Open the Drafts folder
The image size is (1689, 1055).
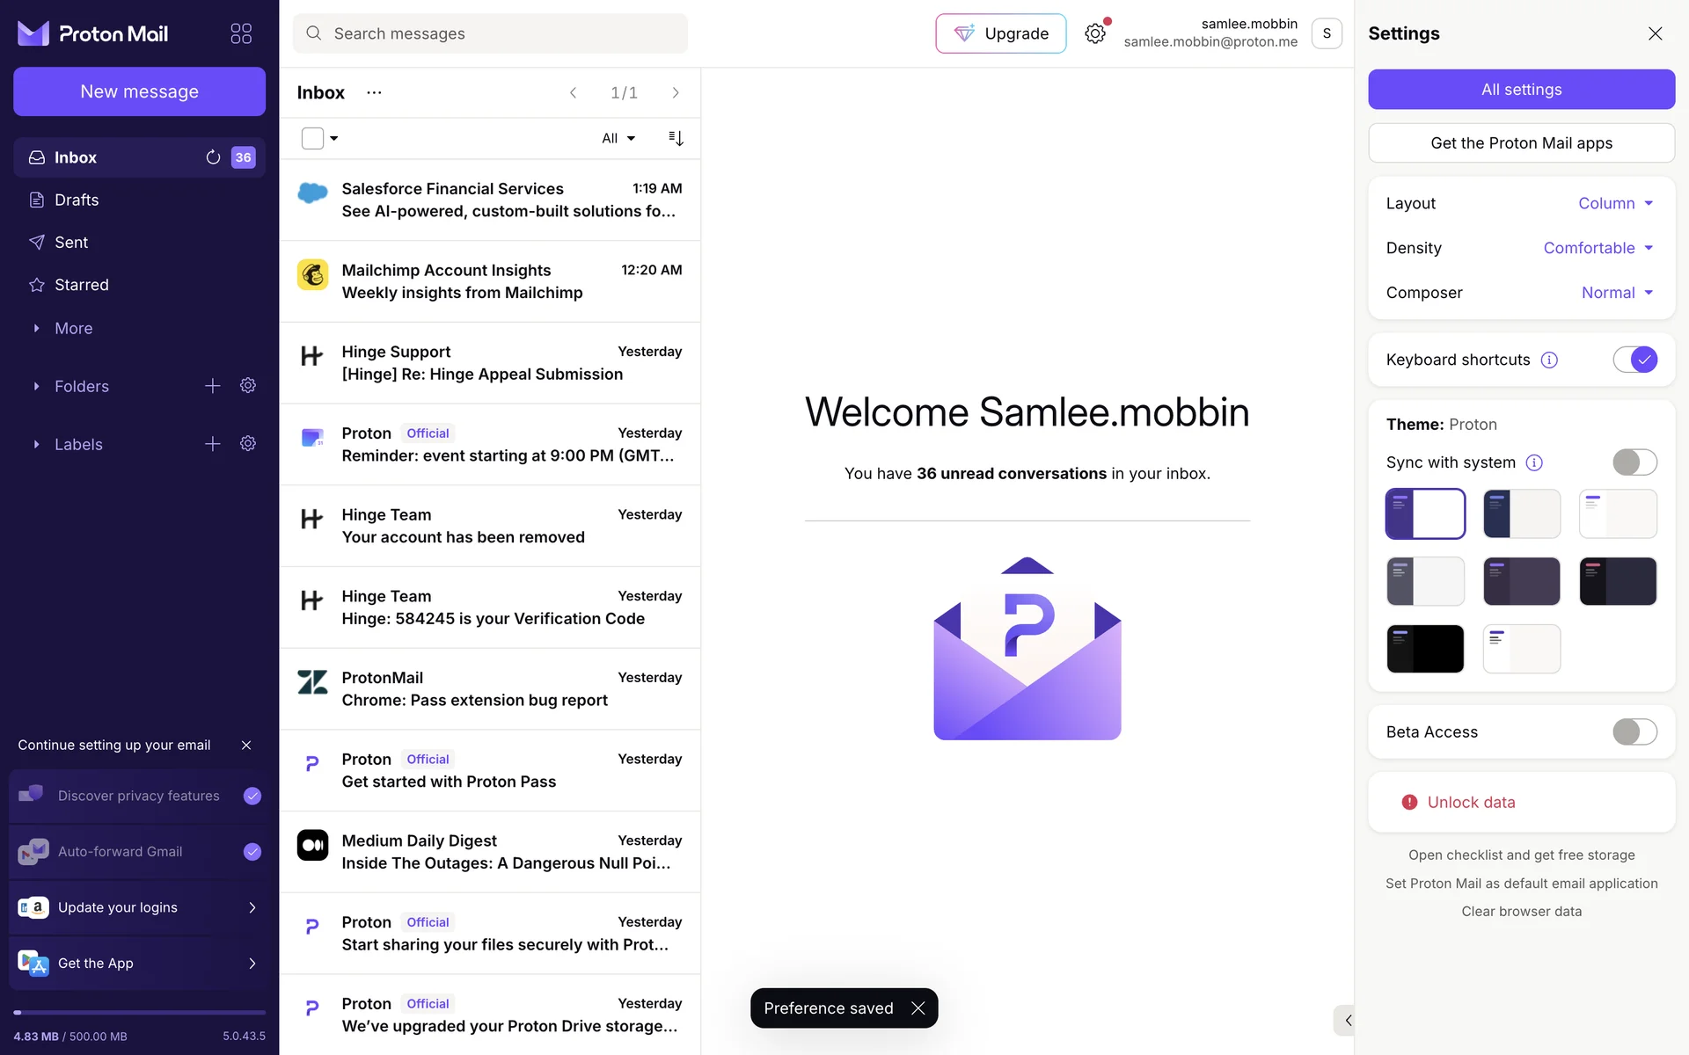pos(77,200)
